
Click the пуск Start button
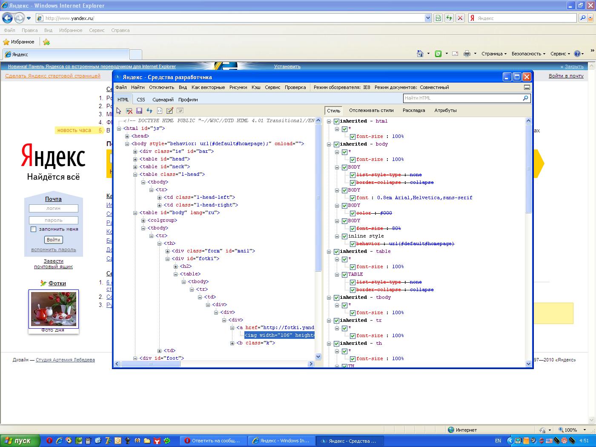point(20,441)
